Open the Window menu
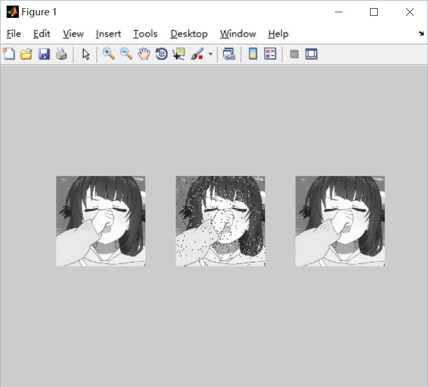This screenshot has width=428, height=387. tap(238, 34)
